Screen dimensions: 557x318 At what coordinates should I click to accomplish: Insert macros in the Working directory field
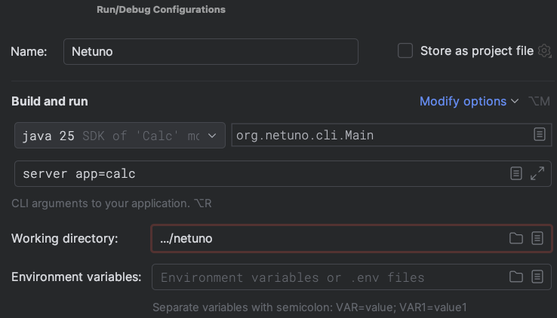click(x=537, y=238)
